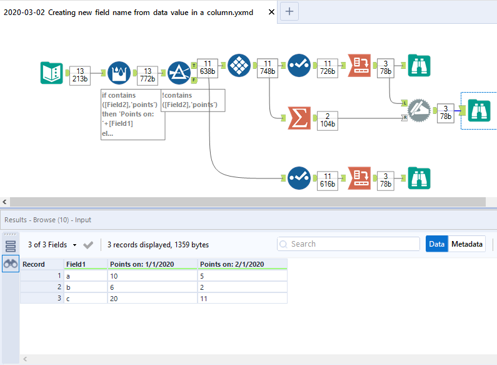
Task: Select the bottom-row Select checkmark tool
Action: [299, 177]
